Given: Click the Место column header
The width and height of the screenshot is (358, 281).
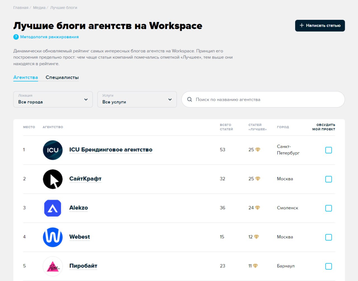Looking at the screenshot, I should point(29,127).
